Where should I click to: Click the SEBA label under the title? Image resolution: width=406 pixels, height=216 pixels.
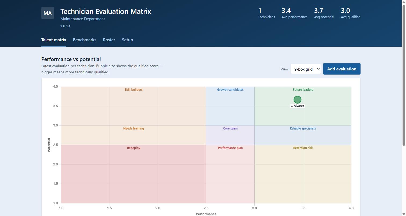point(66,26)
